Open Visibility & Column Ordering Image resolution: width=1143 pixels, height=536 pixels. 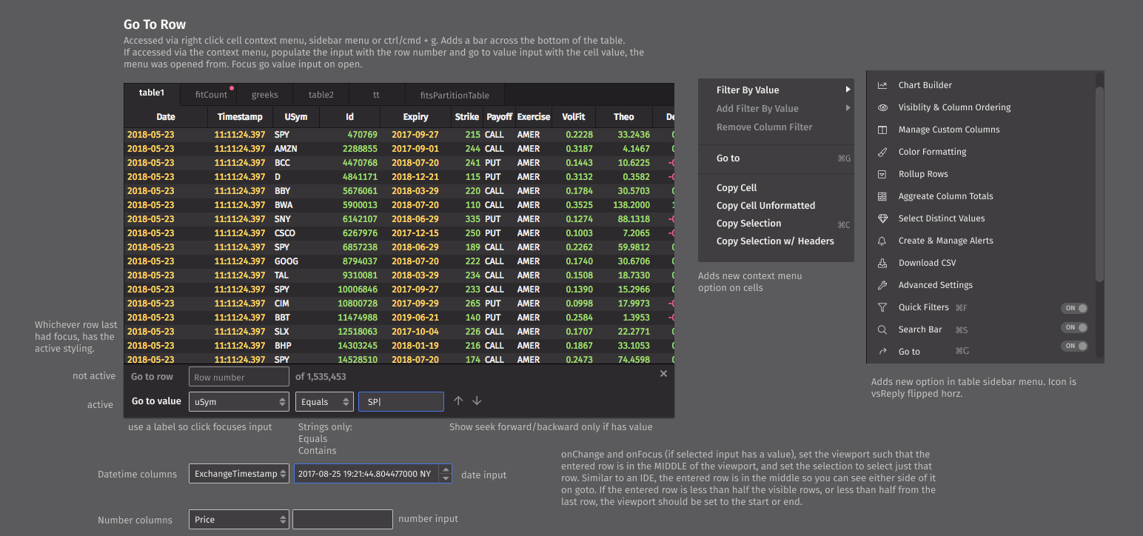pos(882,107)
